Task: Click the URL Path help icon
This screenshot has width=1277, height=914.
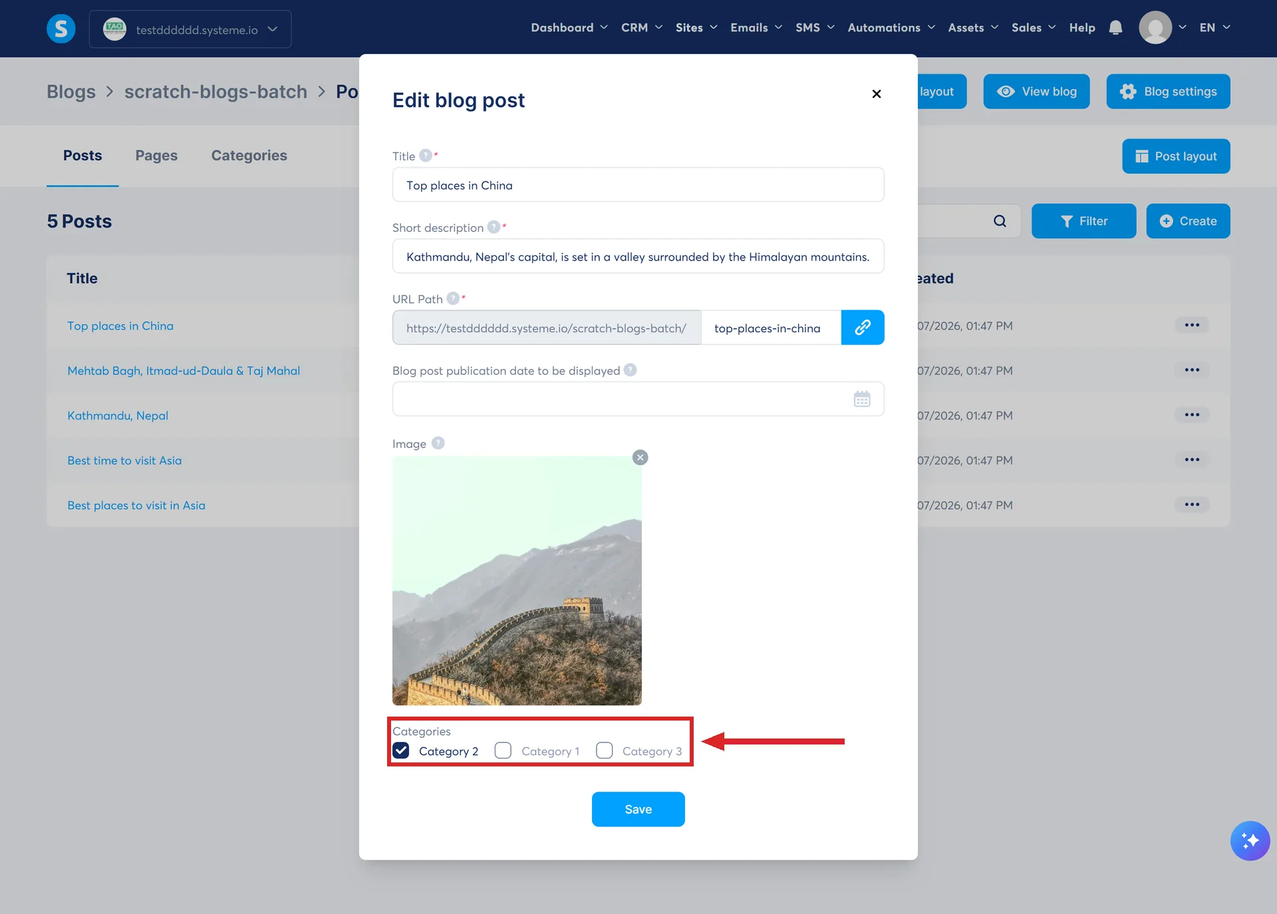Action: click(453, 298)
